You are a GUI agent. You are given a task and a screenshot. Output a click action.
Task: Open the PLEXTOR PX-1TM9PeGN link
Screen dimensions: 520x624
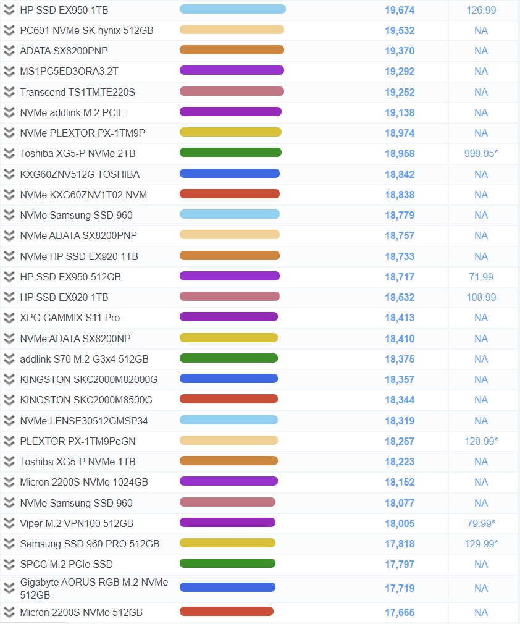pos(78,441)
